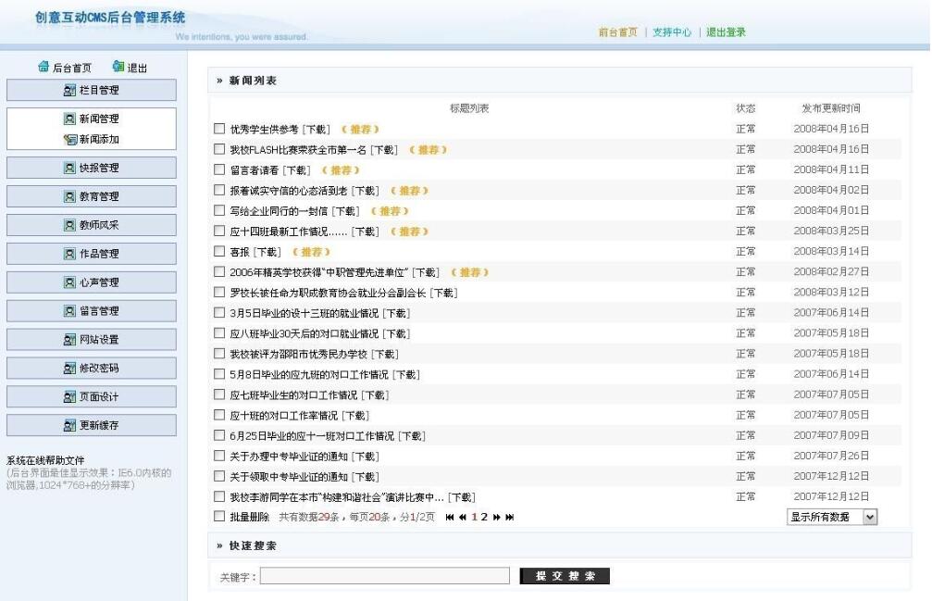Screen dimensions: 932x601
Task: Click the 标题列表 column header
Action: click(469, 108)
